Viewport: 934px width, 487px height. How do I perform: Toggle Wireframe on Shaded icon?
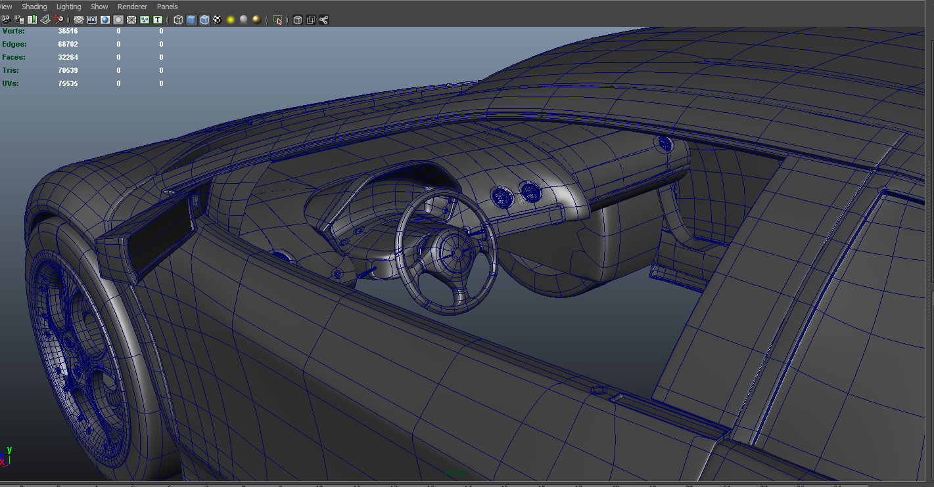(204, 20)
